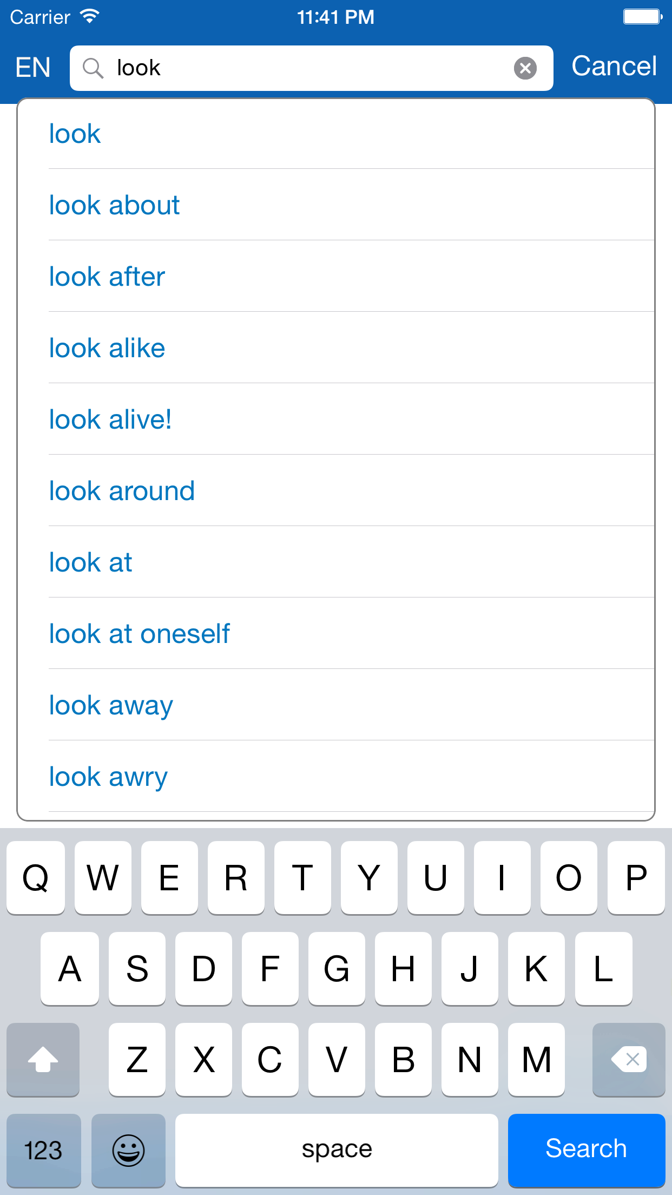Choose the "look after" suggestion
The width and height of the screenshot is (672, 1195).
pyautogui.click(x=107, y=277)
